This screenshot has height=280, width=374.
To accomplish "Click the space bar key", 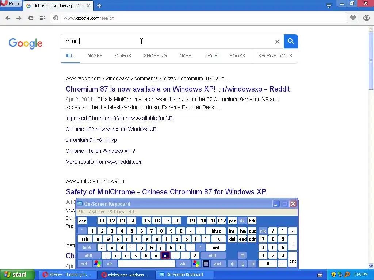I will 147,264.
